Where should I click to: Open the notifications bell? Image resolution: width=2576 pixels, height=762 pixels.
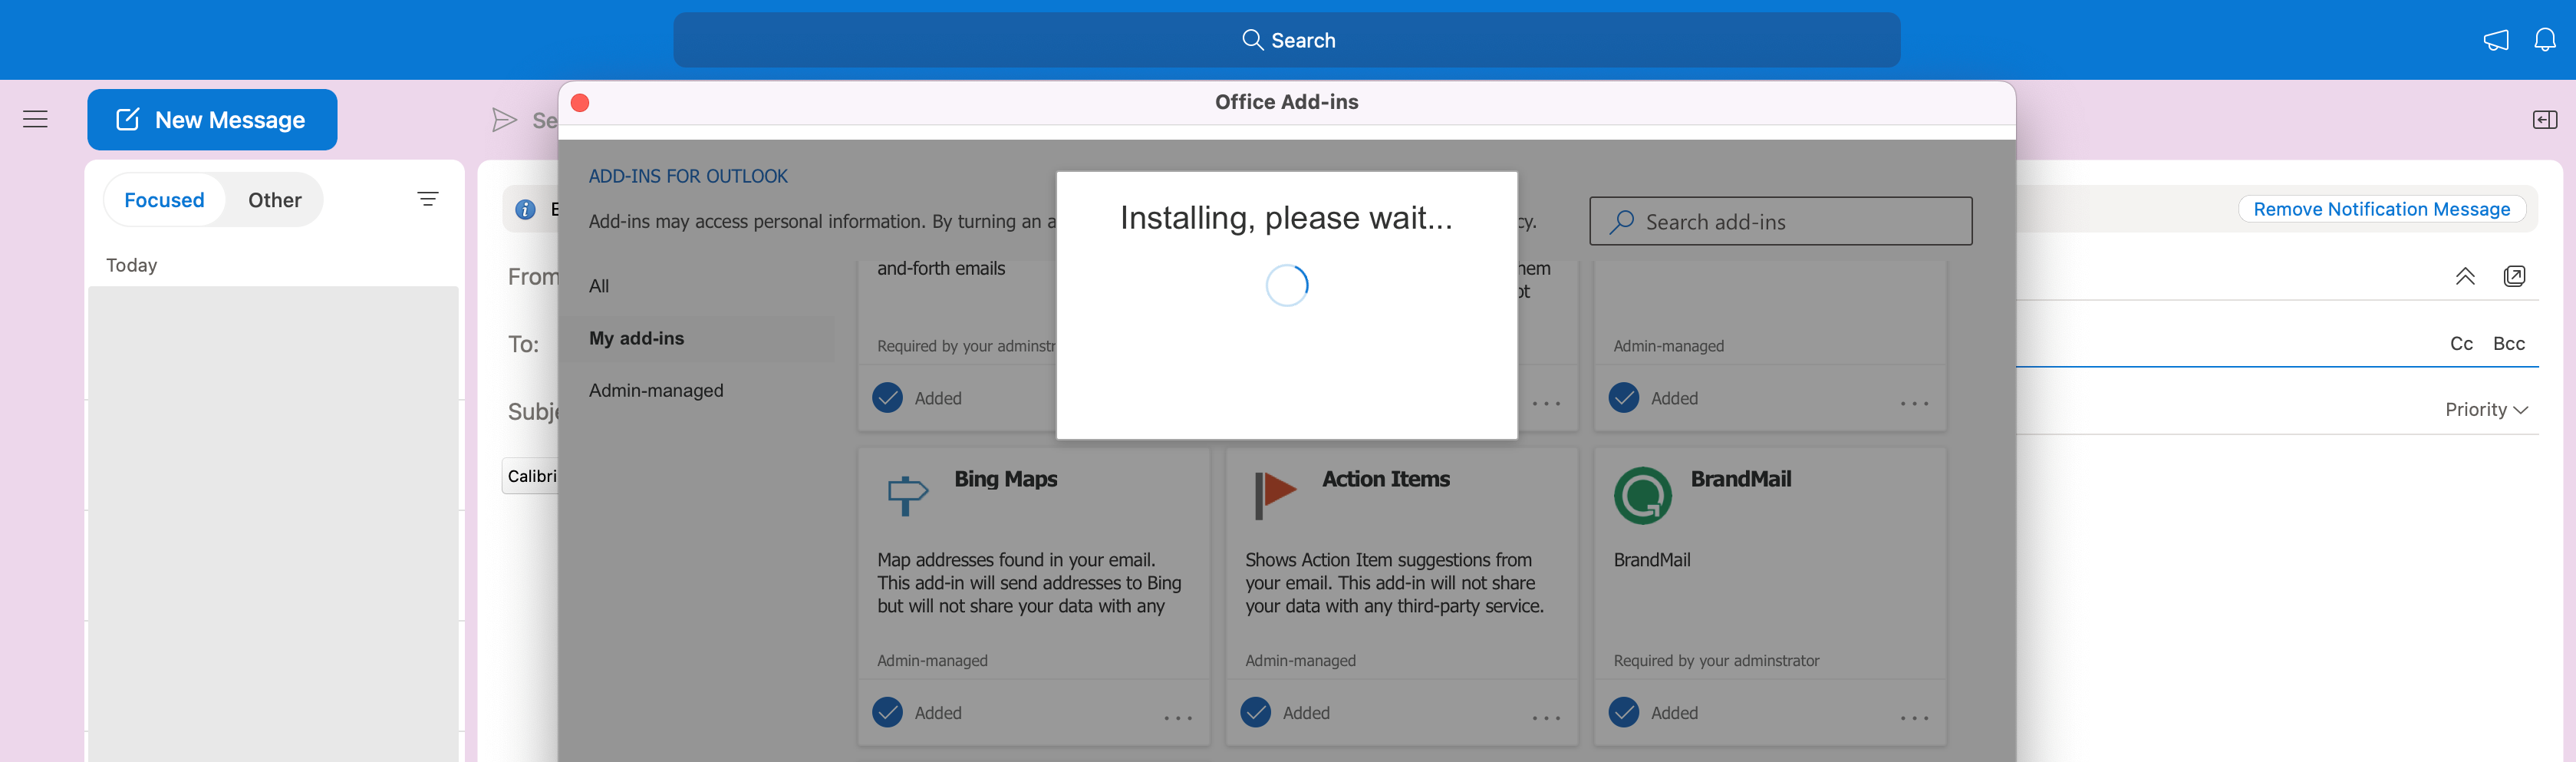click(2545, 40)
